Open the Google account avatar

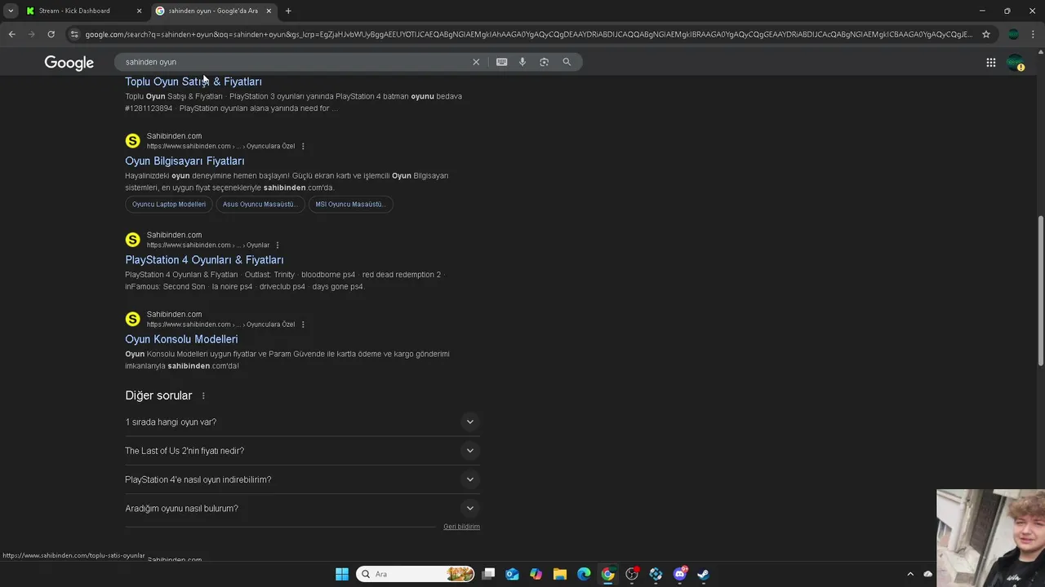coord(1015,63)
